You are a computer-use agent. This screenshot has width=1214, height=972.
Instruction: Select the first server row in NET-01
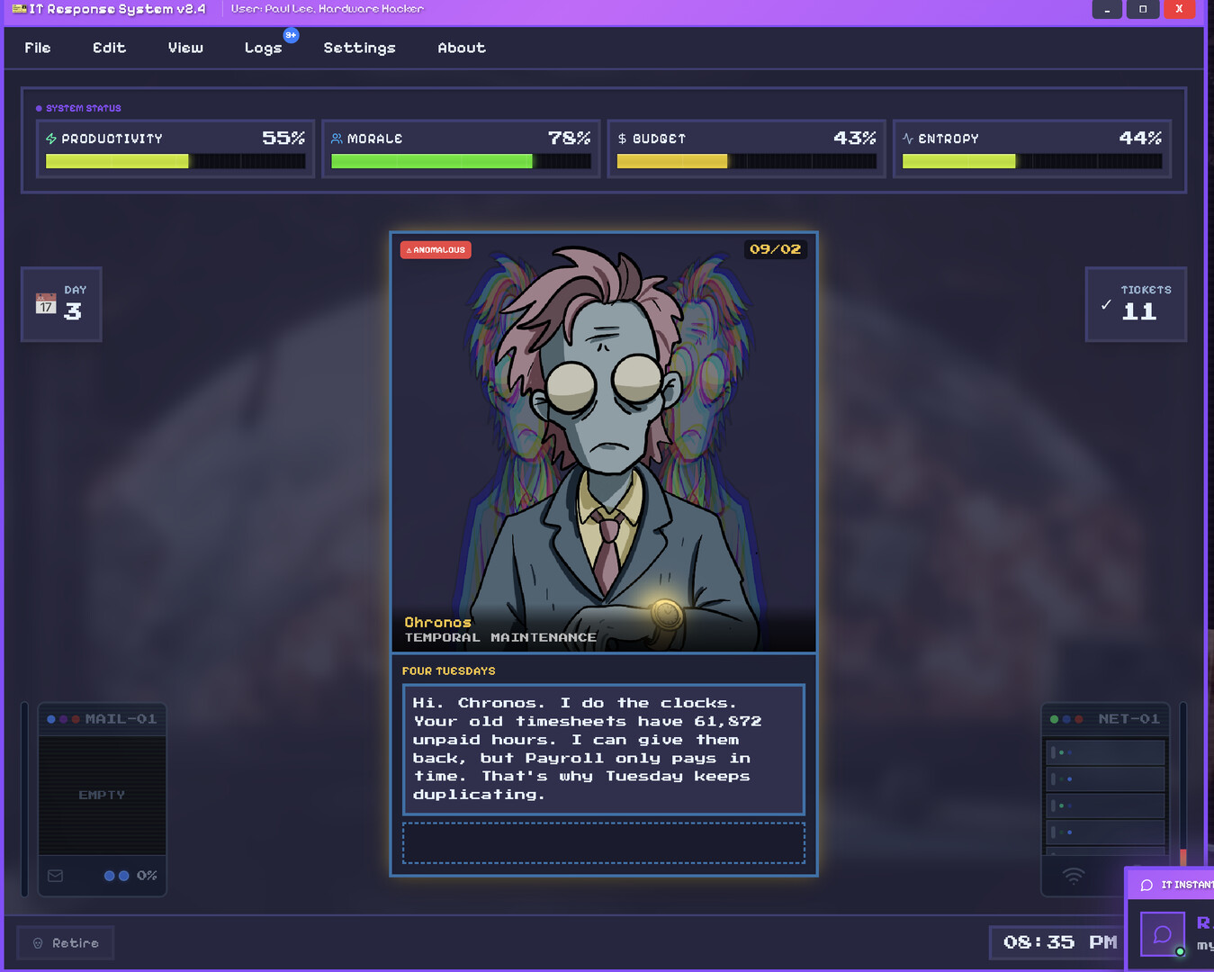tap(1106, 752)
